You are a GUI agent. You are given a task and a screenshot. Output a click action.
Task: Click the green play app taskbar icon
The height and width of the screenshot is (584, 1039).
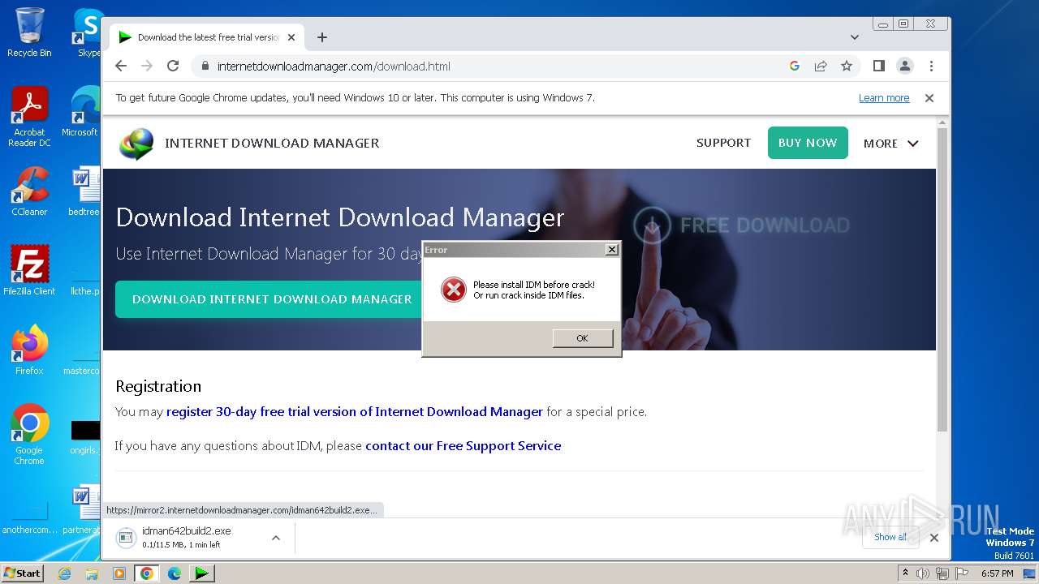[x=201, y=573]
